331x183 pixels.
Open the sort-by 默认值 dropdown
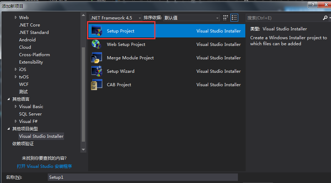[192, 18]
